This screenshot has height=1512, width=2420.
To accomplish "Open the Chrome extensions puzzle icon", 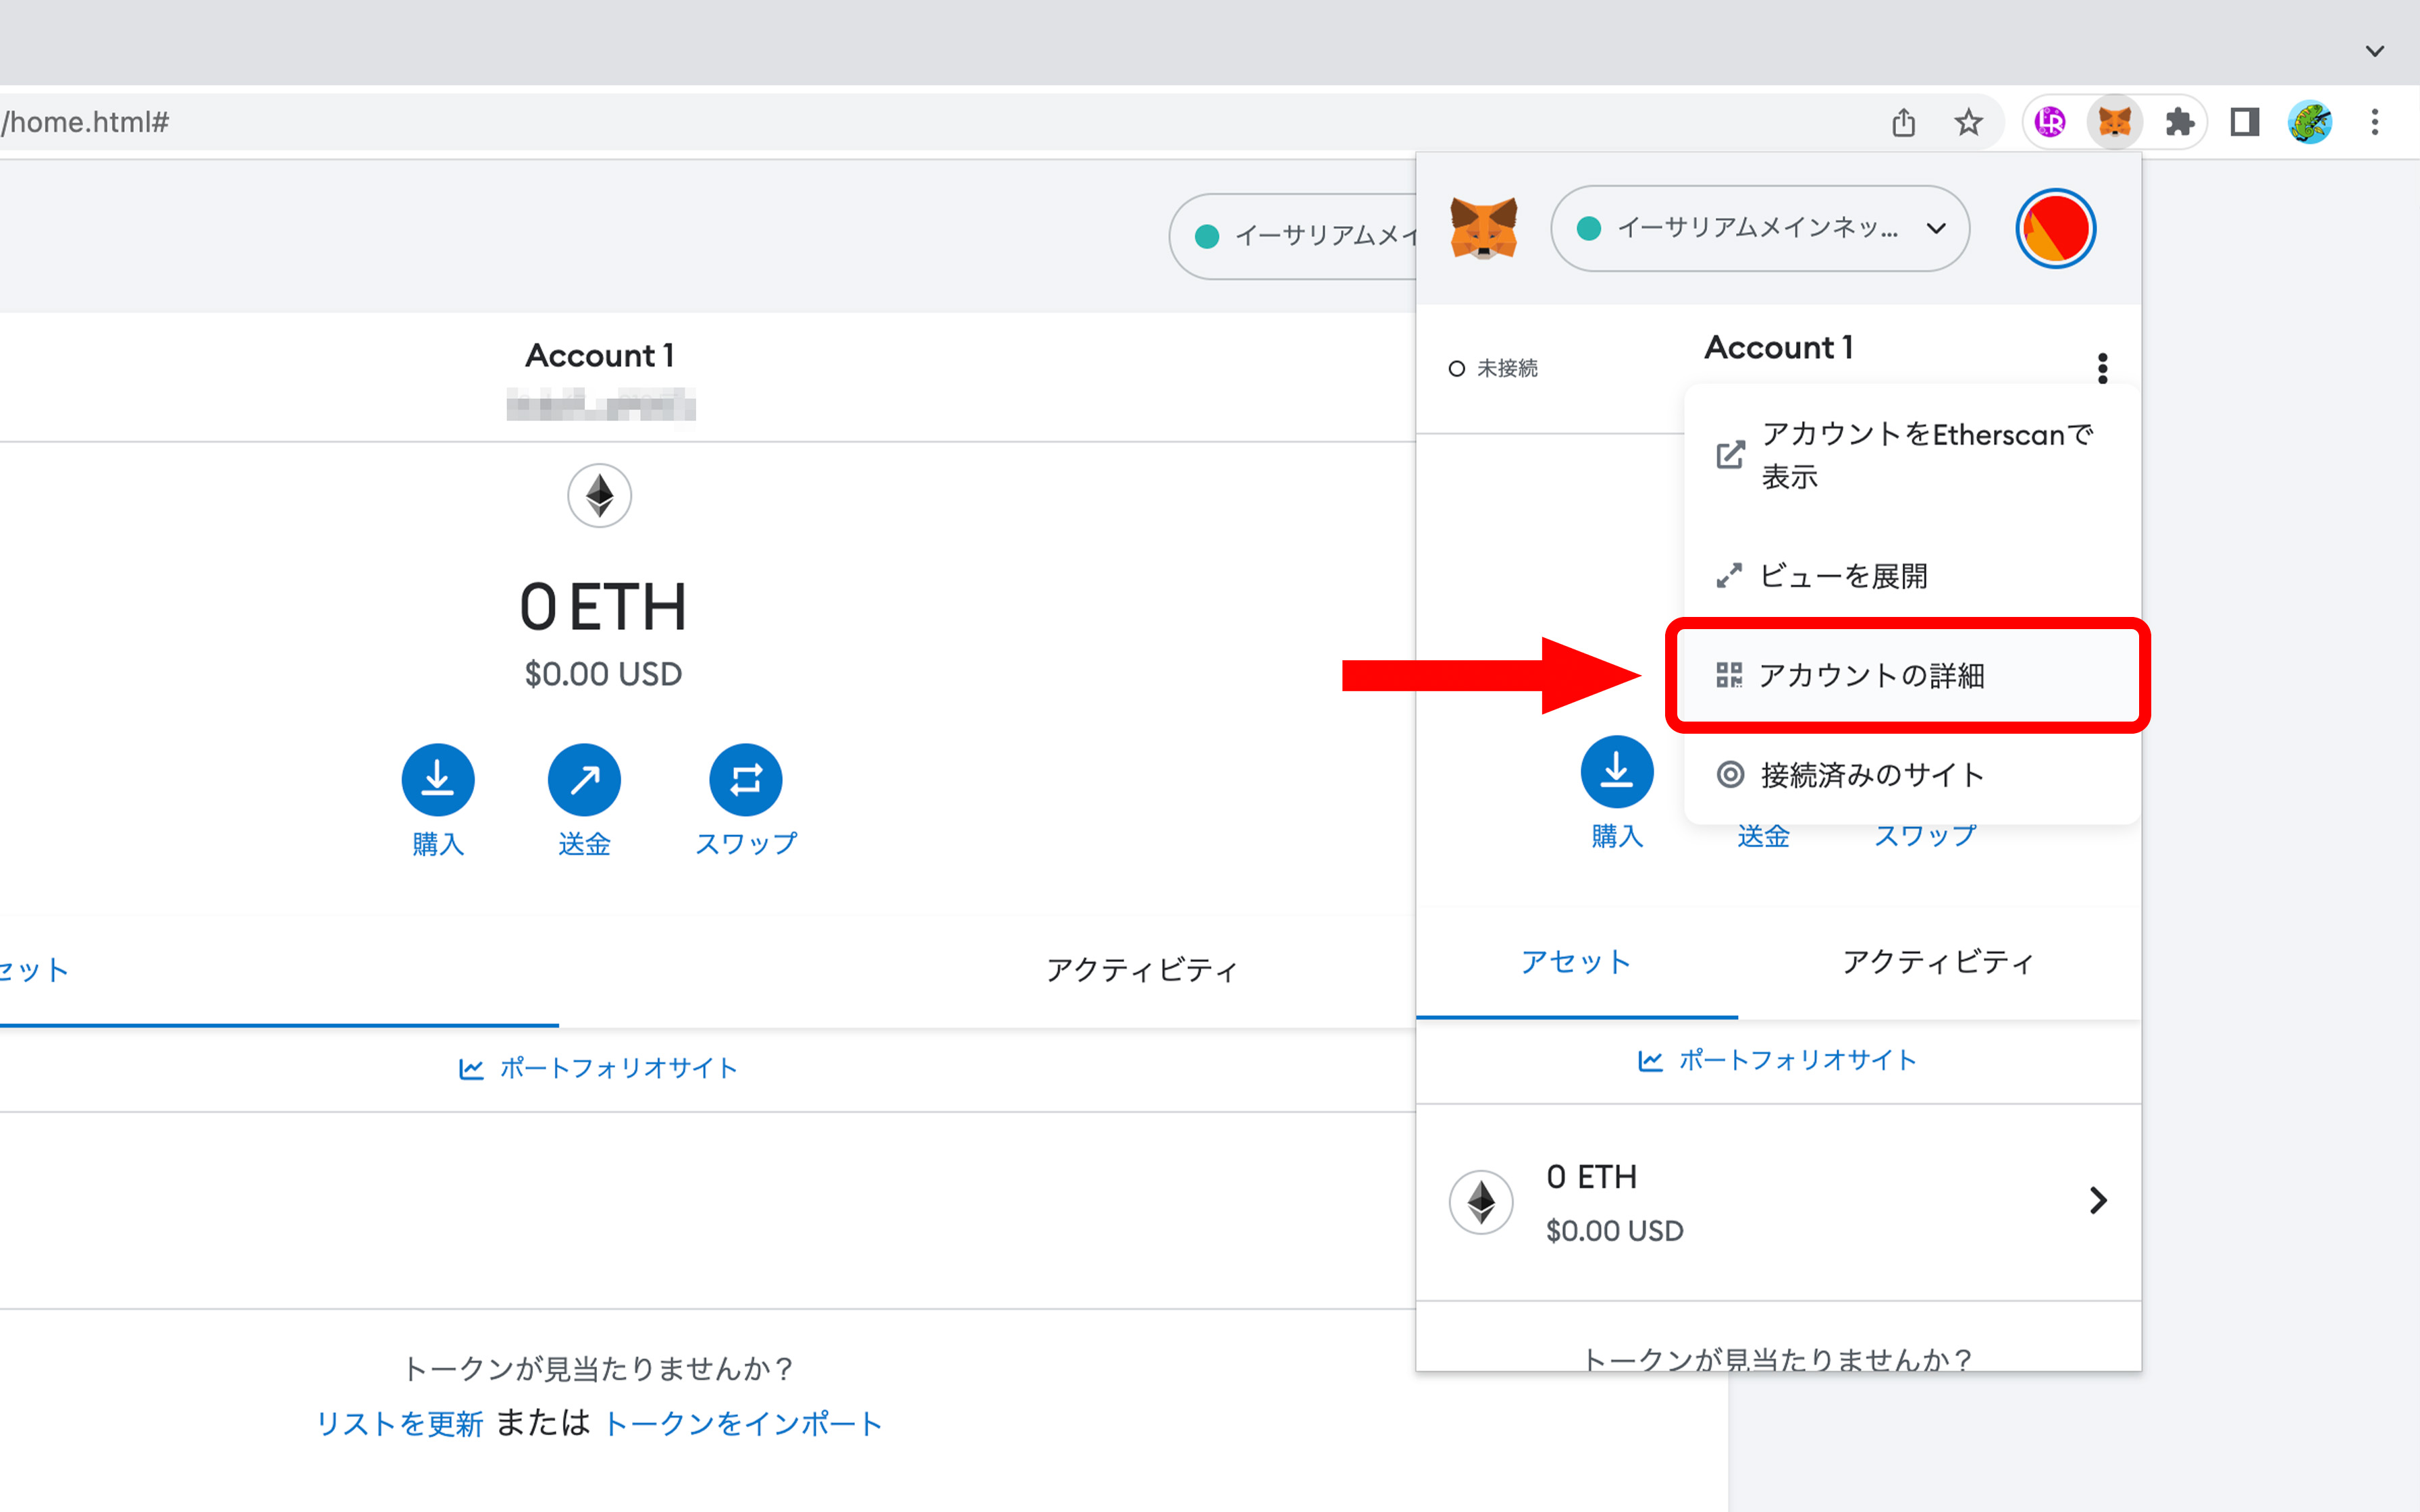I will tap(2179, 122).
